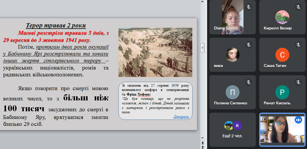Click Полина Силенко grey П avatar
Viewport: 307px width, 149px height.
tap(232, 92)
